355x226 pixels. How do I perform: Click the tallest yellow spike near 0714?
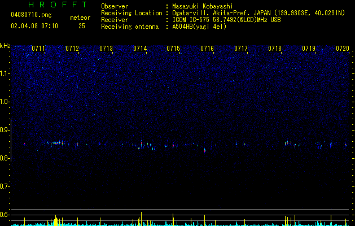click(141, 219)
